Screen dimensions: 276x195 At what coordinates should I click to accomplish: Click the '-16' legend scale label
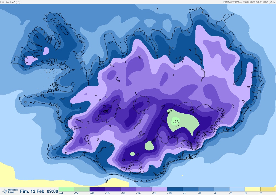pos(123,193)
